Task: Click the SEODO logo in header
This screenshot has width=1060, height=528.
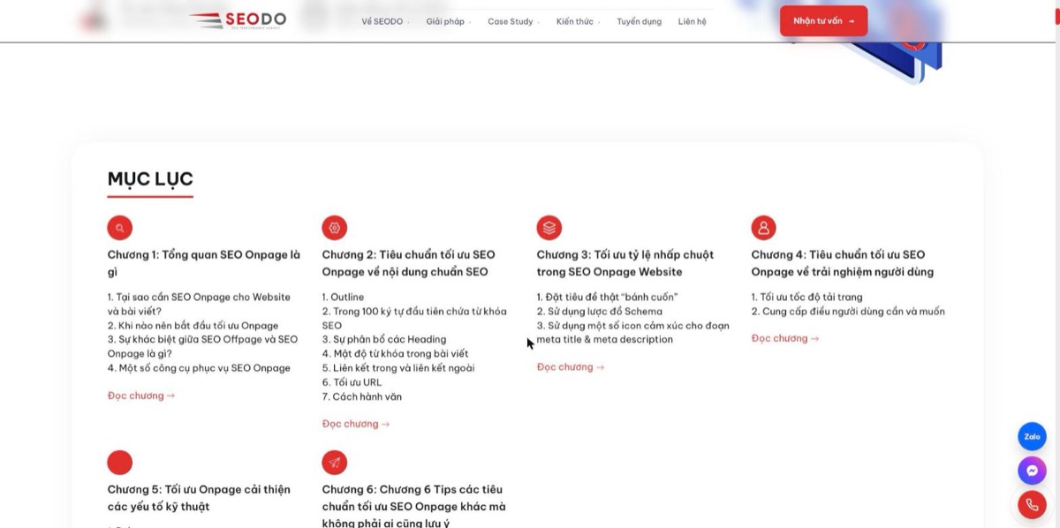Action: 237,20
